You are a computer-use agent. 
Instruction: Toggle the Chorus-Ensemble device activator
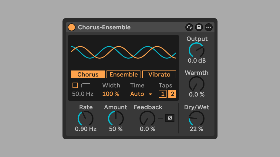[72, 27]
